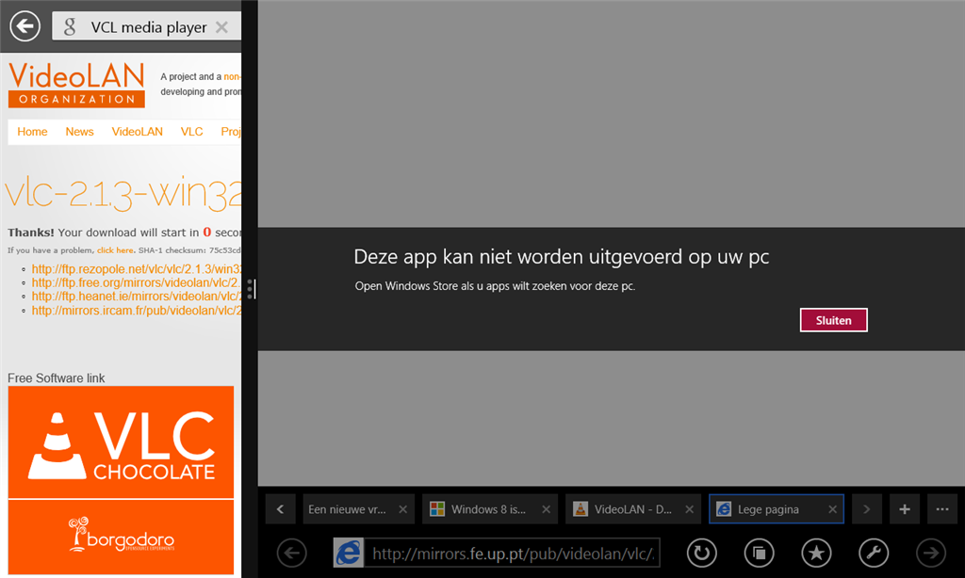Show previous tabs with the left chevron
965x578 pixels.
pos(281,509)
